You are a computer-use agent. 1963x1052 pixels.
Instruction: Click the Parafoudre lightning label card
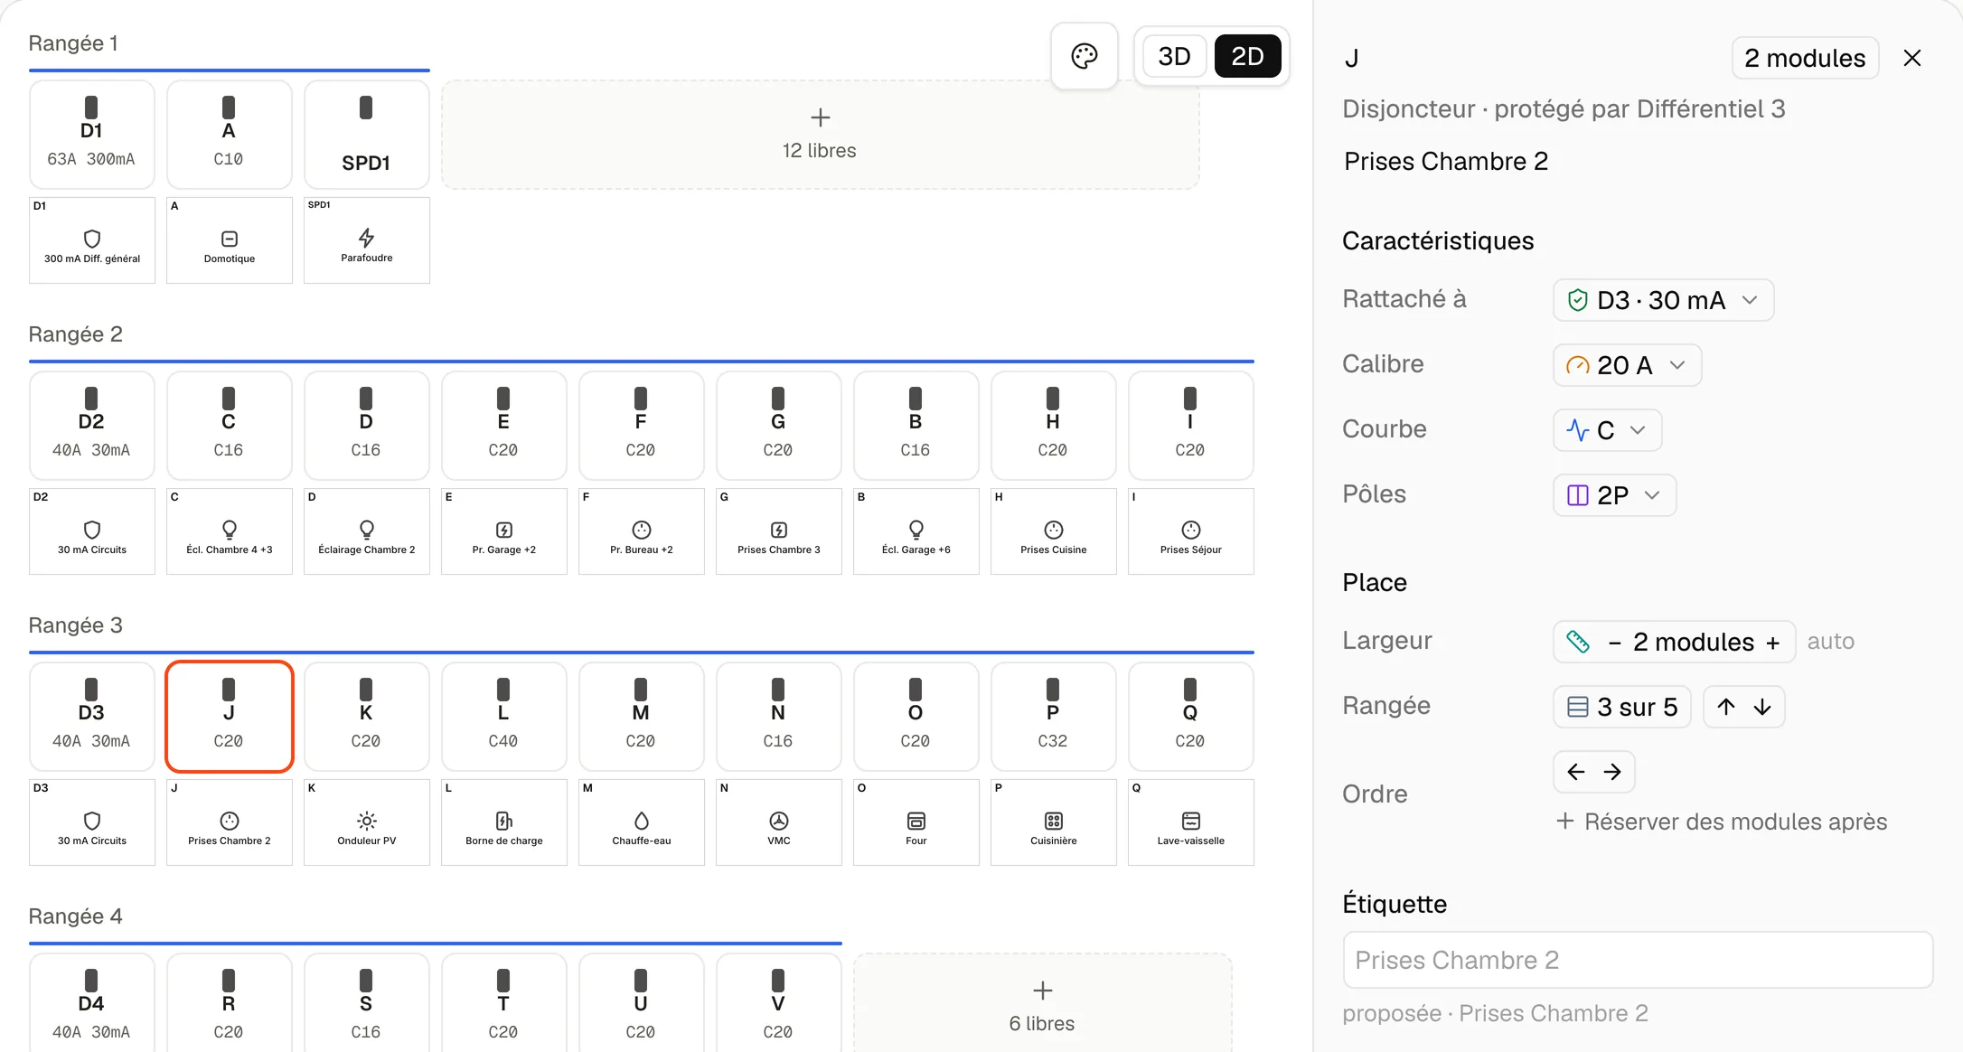[367, 240]
